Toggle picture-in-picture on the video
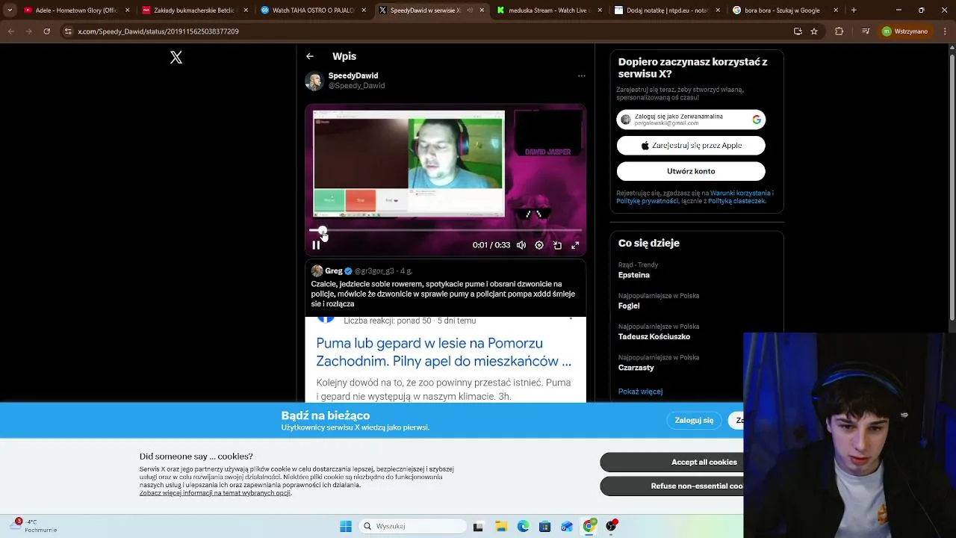Screen dimensions: 956x538 (557, 245)
